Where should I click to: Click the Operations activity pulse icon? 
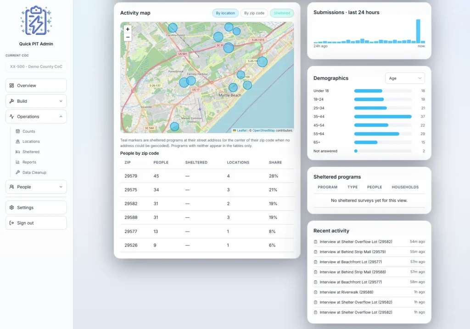11,116
